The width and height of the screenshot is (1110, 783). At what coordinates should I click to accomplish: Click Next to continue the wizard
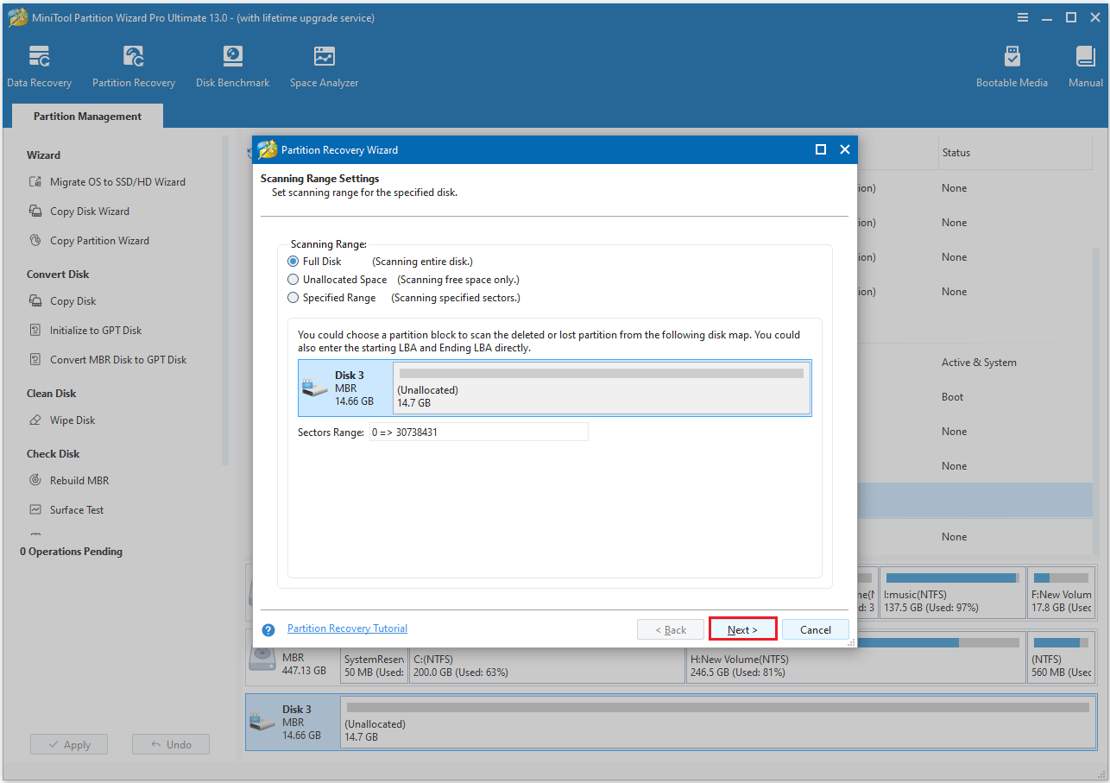click(x=742, y=629)
